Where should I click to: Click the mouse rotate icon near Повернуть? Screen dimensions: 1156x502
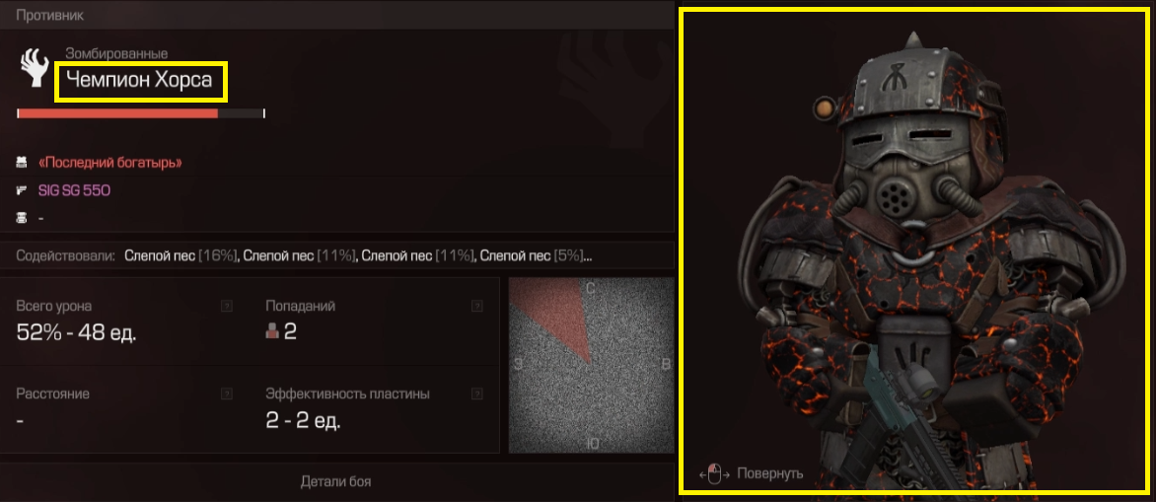(713, 474)
